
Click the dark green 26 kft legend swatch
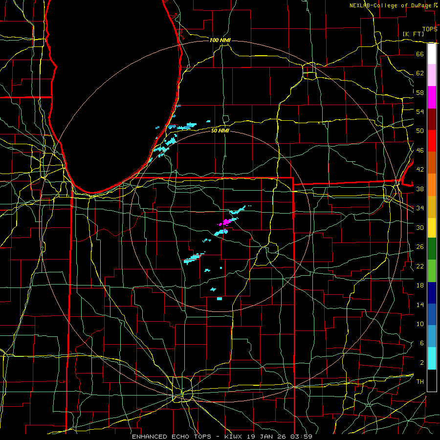point(432,249)
